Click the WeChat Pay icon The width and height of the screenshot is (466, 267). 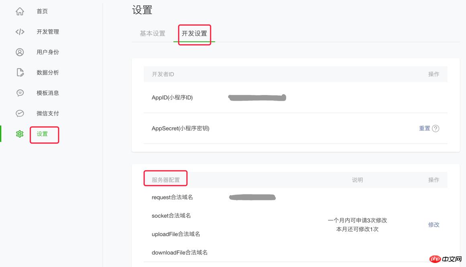[20, 113]
